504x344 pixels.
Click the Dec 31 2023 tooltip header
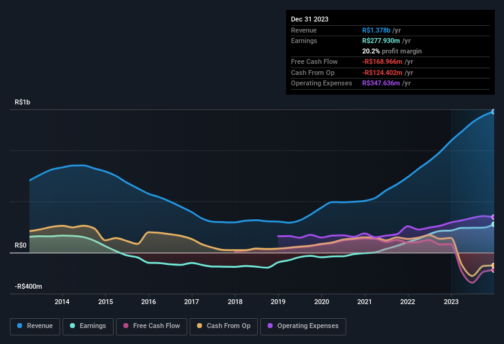[309, 19]
